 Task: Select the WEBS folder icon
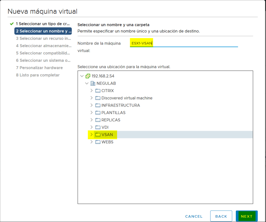tap(98, 142)
